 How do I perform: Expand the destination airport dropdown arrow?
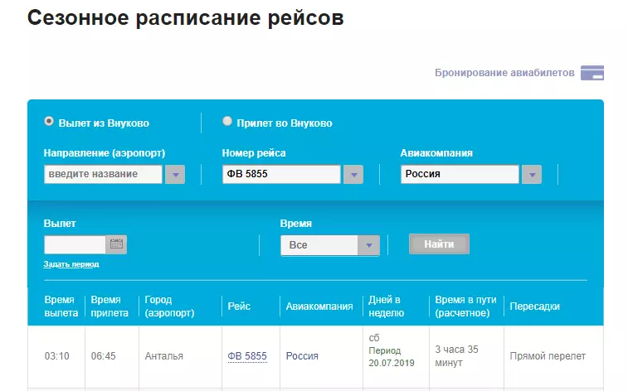point(175,174)
